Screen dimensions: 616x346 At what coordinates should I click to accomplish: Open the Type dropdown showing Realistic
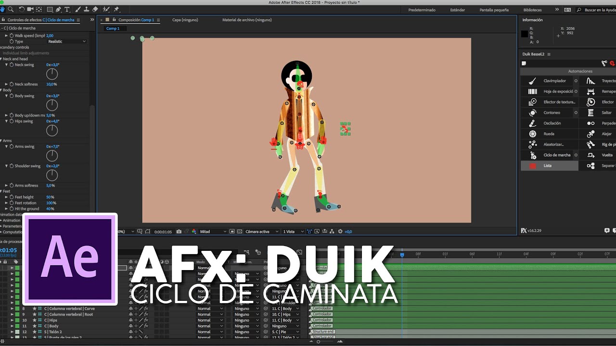(x=66, y=41)
